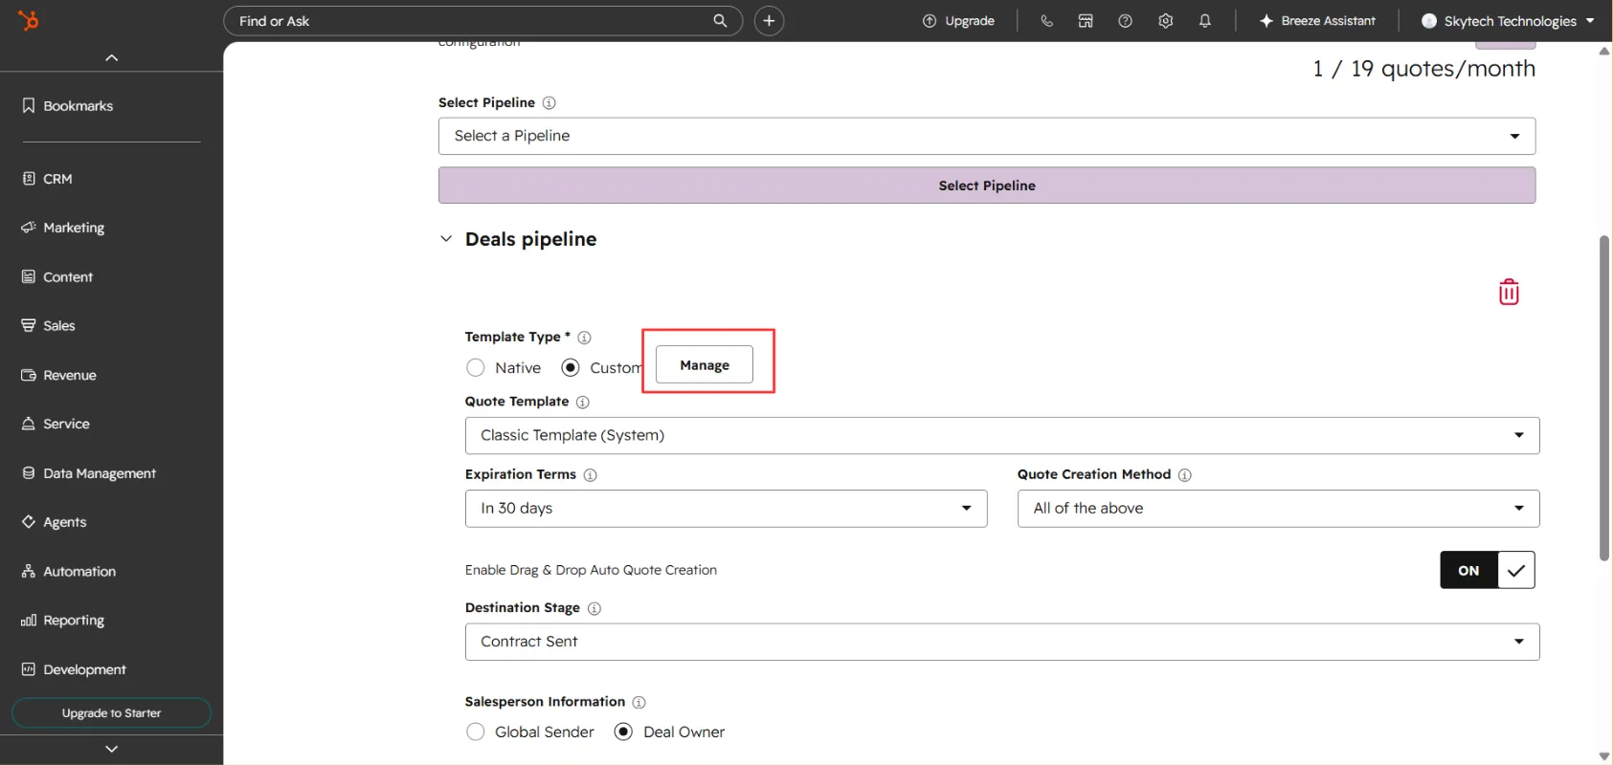Viewport: 1613px width, 765px height.
Task: Click the Bookmarks ribbon icon
Action: 29,105
